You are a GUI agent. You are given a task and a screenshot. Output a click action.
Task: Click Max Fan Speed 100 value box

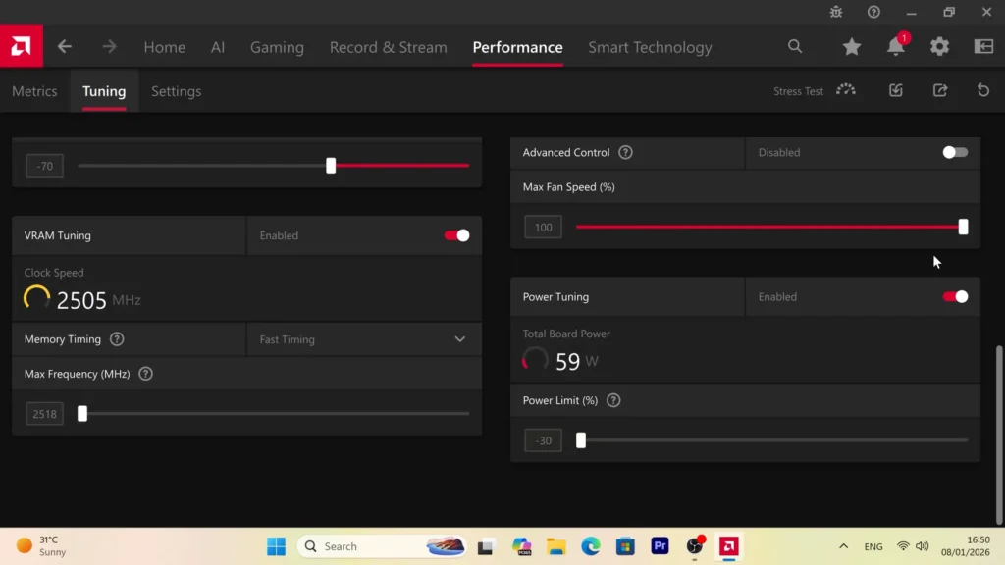(x=543, y=227)
